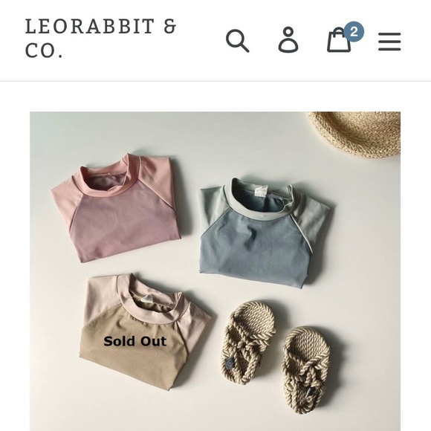Open the shopping bag cart icon
This screenshot has height=431, width=431.
pos(339,40)
